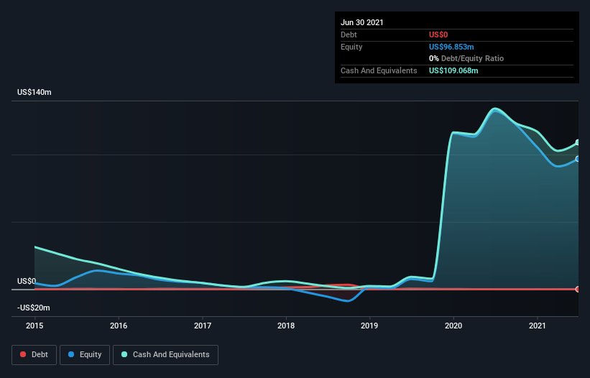This screenshot has height=378, width=590.
Task: Click the teal Cash endpoint marker
Action: [x=578, y=142]
